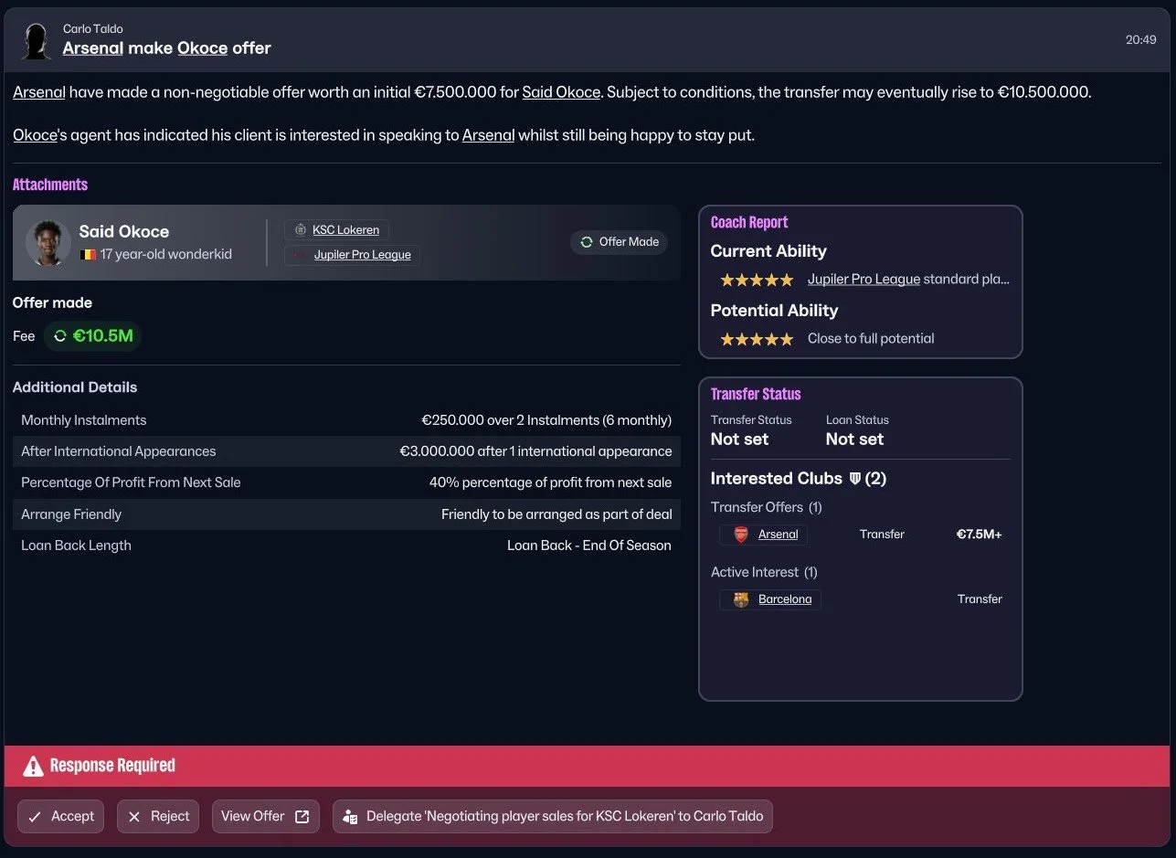Screen dimensions: 1176x858
Task: Click the Belgium flag icon
Action: tap(88, 255)
